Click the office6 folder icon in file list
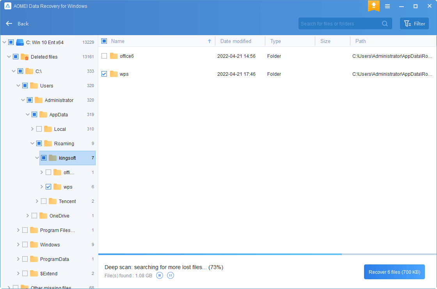 pyautogui.click(x=114, y=56)
